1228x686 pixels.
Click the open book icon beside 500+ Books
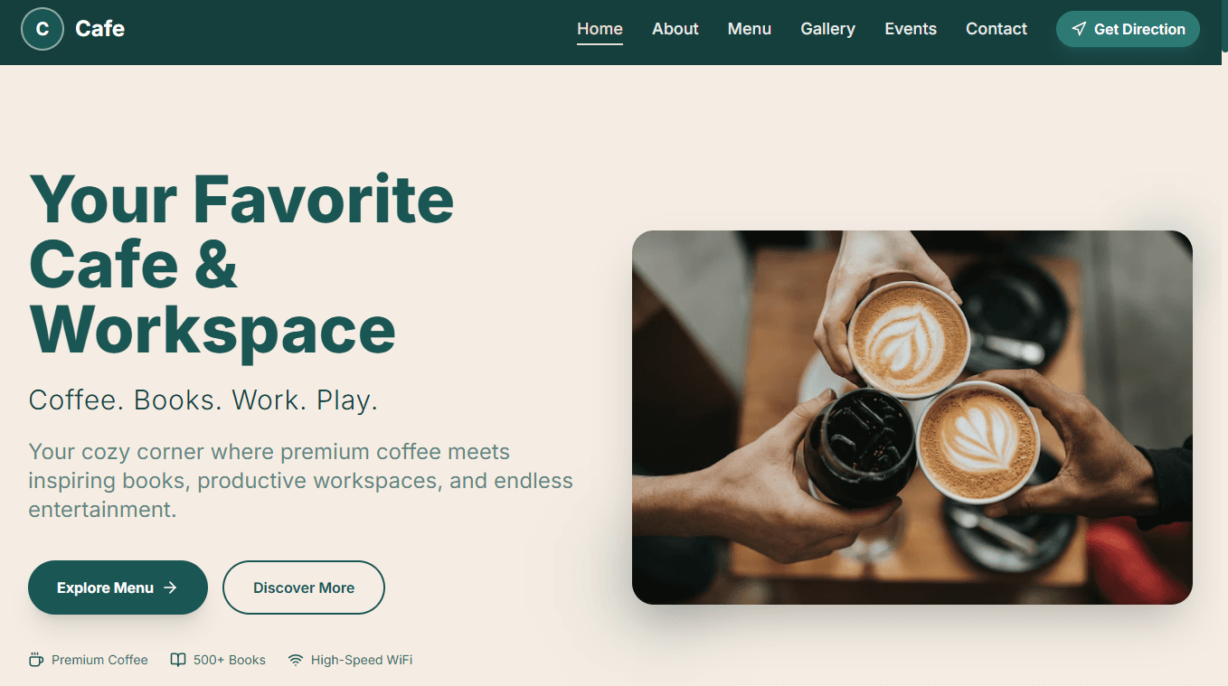178,660
